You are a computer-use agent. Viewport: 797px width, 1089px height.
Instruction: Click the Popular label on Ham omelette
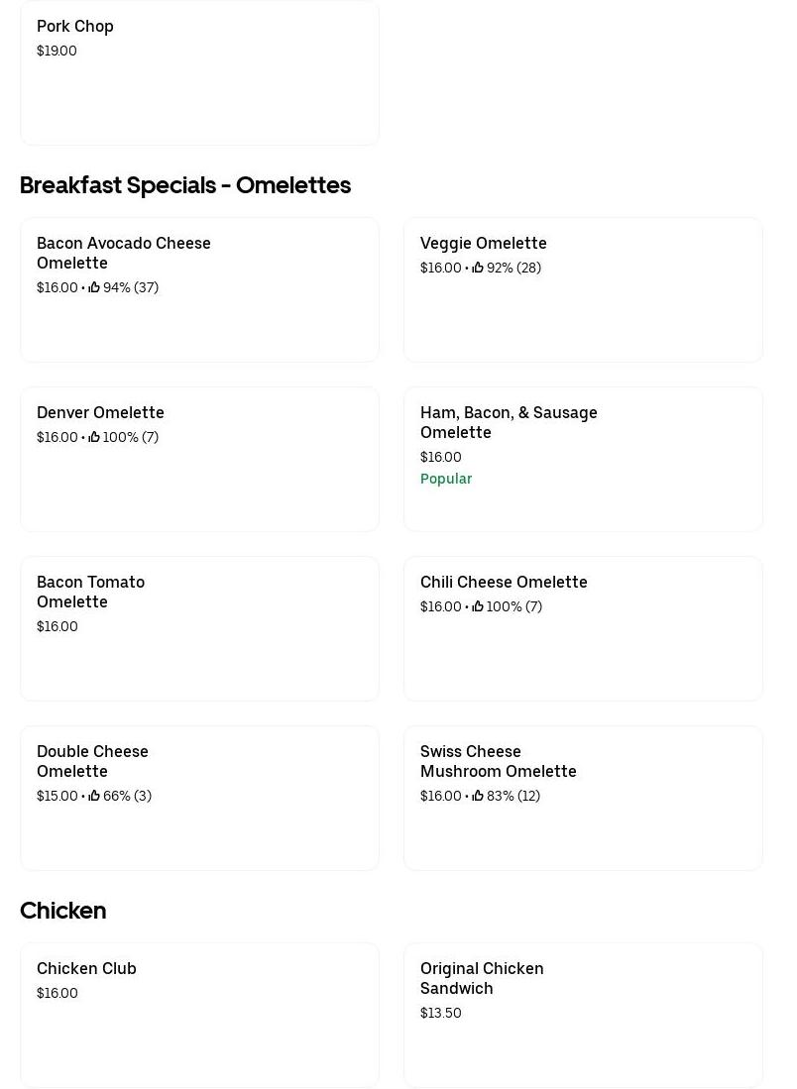click(x=446, y=479)
